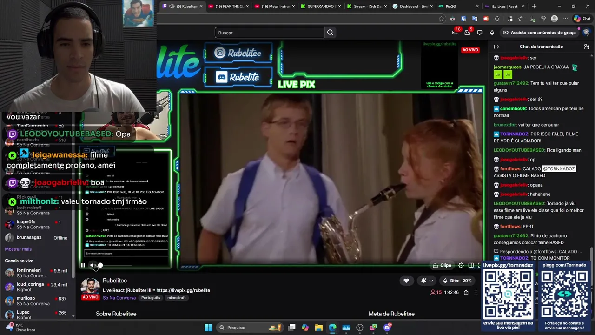Select the minecirraft tag
Image resolution: width=595 pixels, height=335 pixels.
coord(177,298)
